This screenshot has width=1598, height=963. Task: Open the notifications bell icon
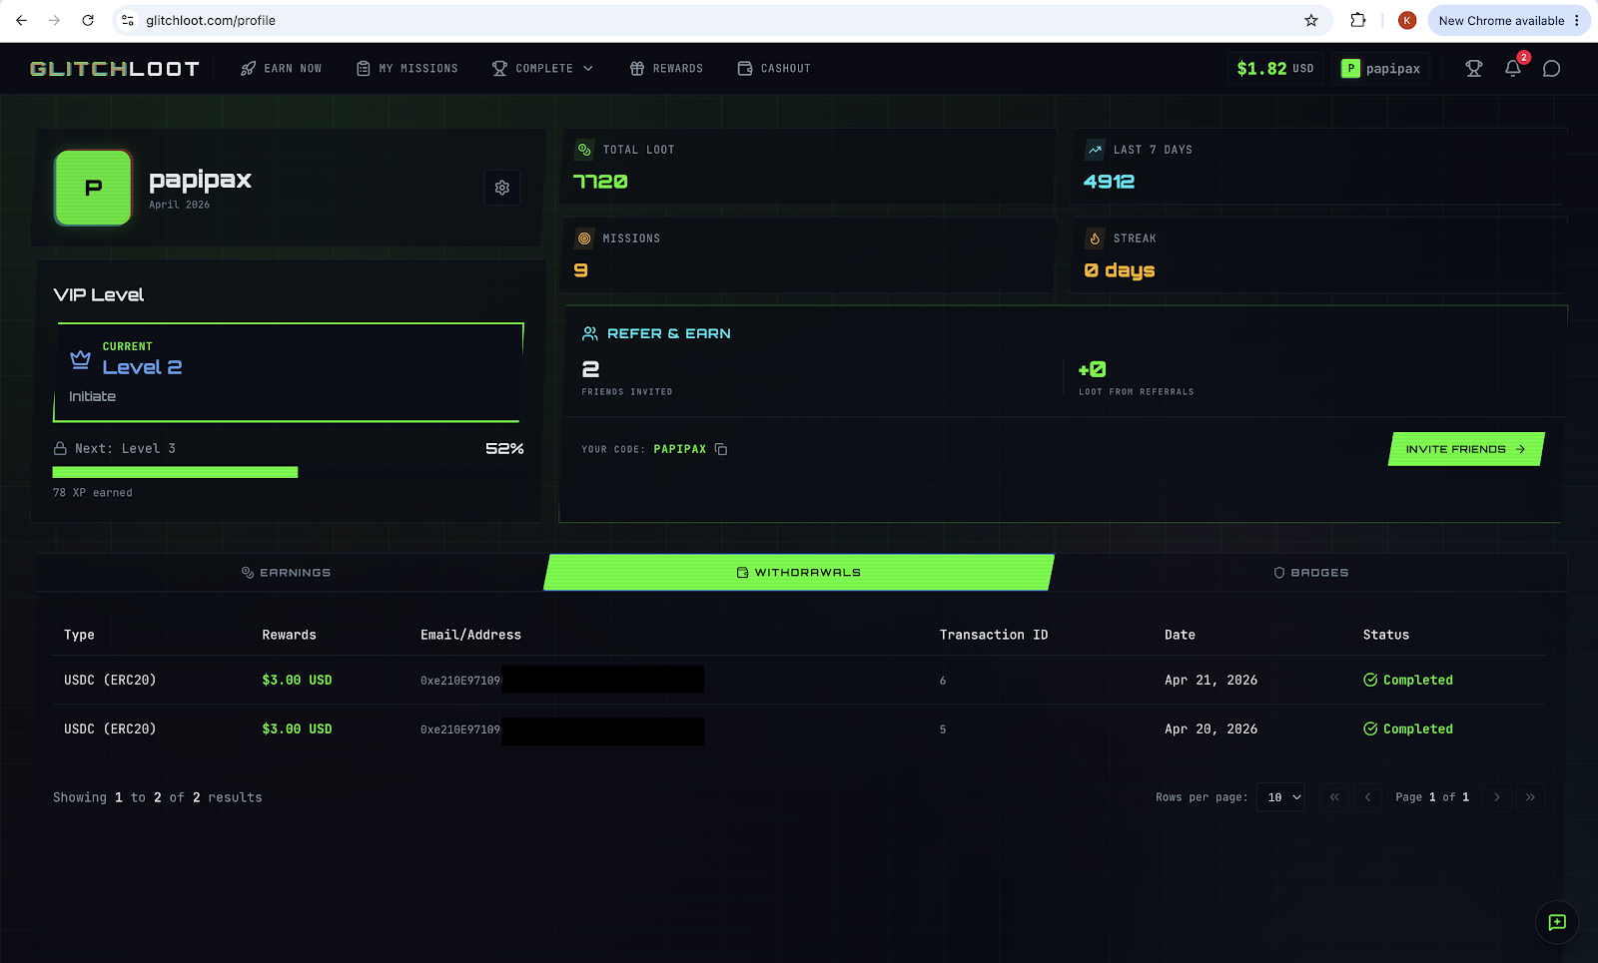click(1513, 69)
